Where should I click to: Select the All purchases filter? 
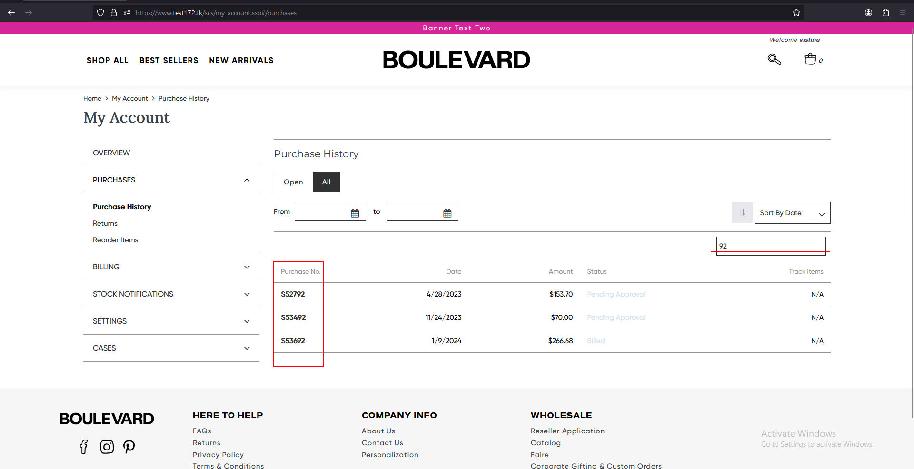click(326, 182)
